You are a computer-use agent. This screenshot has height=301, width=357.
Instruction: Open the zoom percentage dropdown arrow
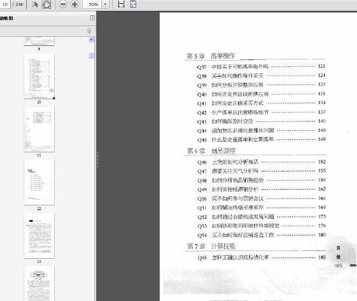105,4
